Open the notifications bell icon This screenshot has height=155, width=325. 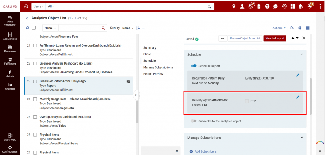coord(301,6)
